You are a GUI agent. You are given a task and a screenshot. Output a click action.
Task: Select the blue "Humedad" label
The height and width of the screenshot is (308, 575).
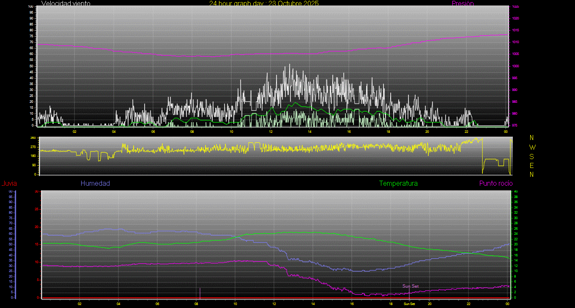95,183
